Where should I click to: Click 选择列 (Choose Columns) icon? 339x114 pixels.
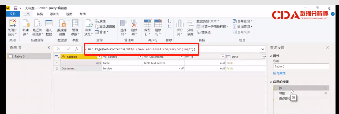[x=124, y=23]
